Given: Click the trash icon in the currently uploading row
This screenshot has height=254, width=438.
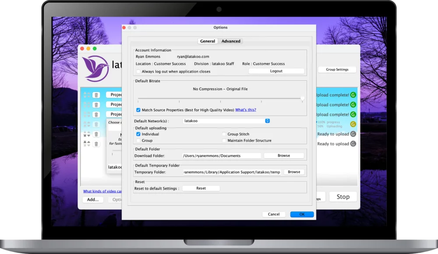Looking at the screenshot, I should coord(96,125).
